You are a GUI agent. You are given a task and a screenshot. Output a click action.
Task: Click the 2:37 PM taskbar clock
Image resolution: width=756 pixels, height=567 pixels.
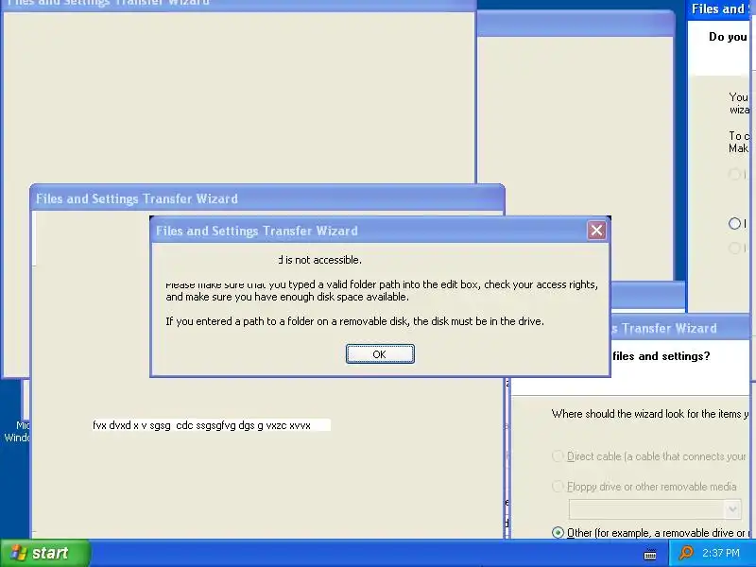pos(721,553)
